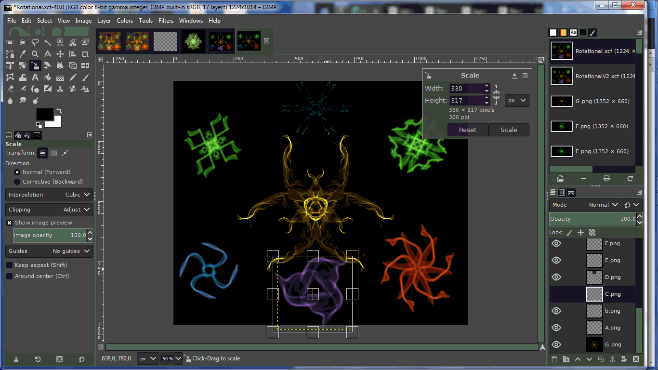Select the Fuzzy Select magic wand tool

point(48,42)
